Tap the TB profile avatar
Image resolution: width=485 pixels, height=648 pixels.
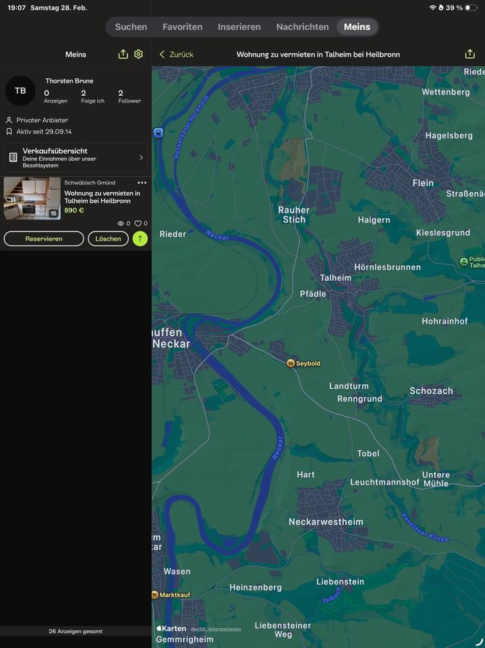[20, 90]
